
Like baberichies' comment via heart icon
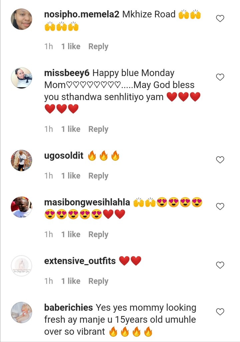click(x=220, y=311)
